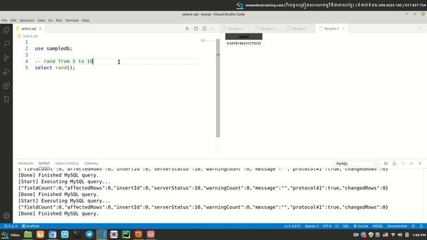
Task: Open the Help menu
Action: click(85, 21)
